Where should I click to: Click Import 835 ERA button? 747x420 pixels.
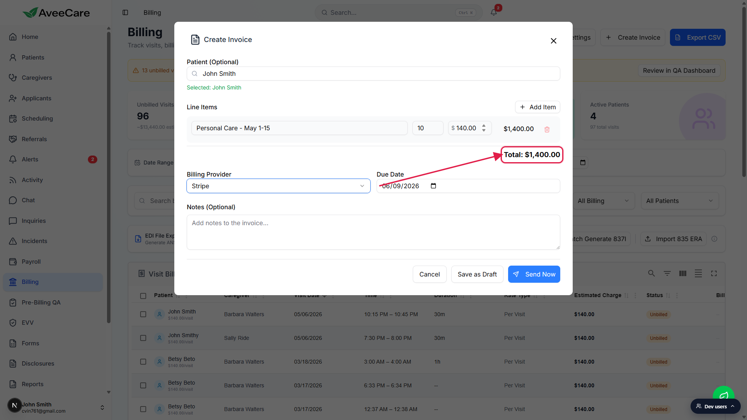673,239
